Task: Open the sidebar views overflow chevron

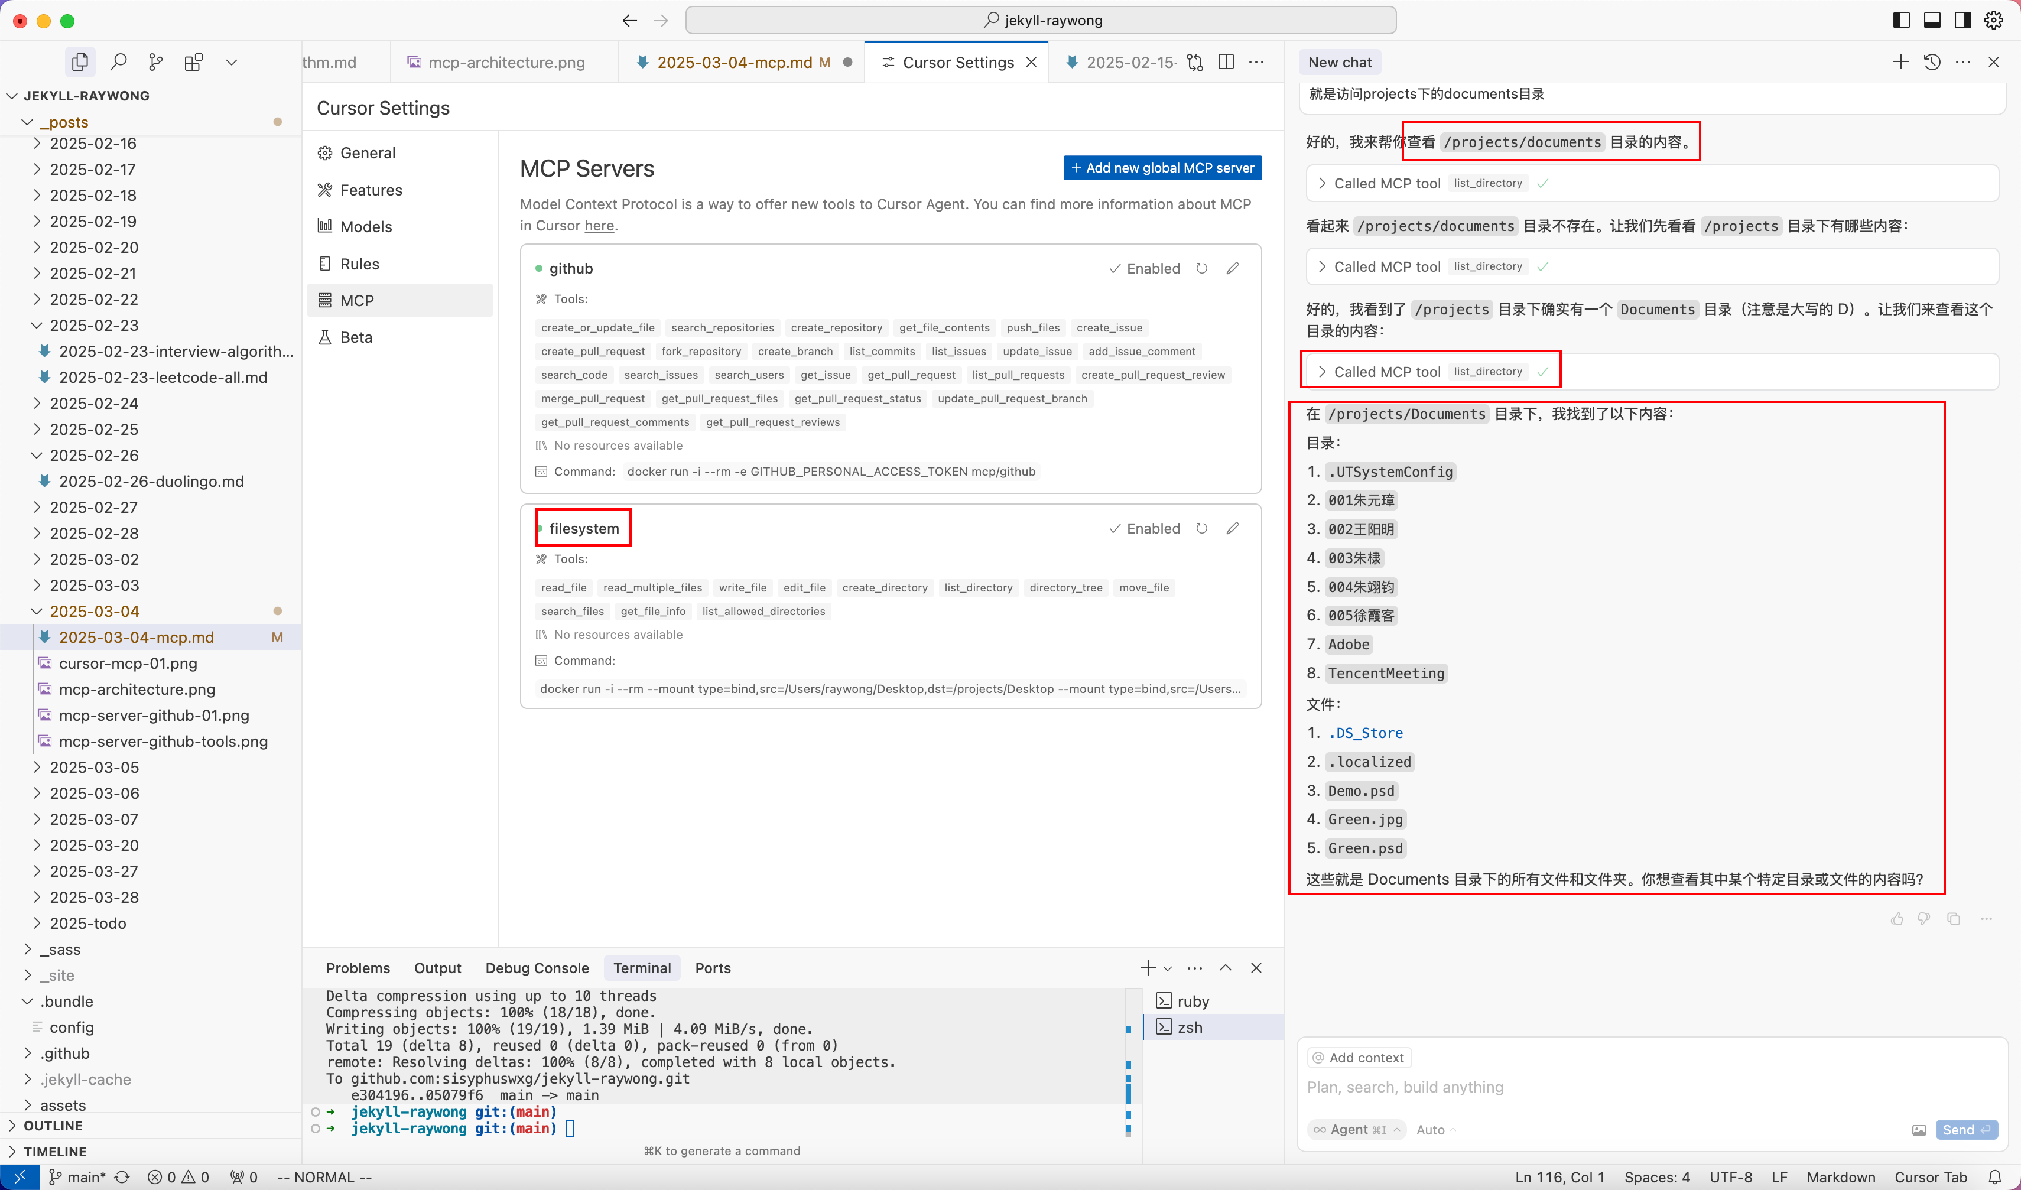Action: (231, 61)
